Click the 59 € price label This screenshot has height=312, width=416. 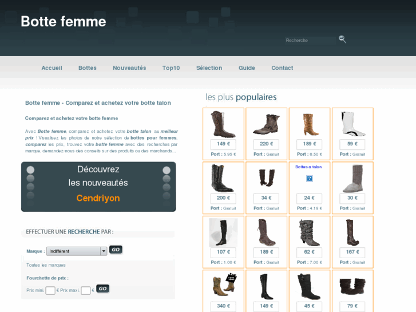352,144
